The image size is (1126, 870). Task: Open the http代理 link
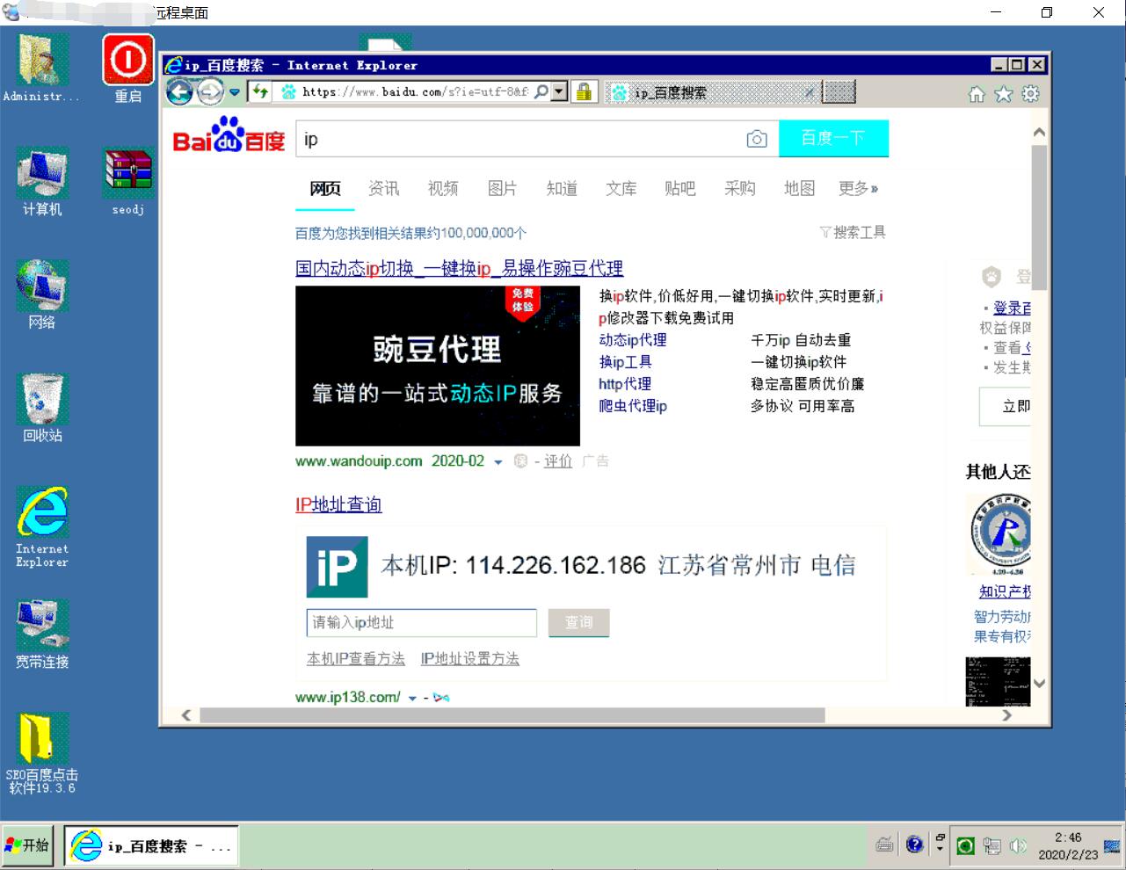point(625,384)
